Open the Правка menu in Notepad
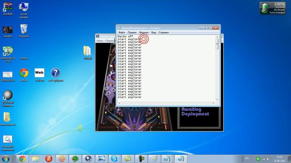The image size is (291, 163). [x=132, y=32]
